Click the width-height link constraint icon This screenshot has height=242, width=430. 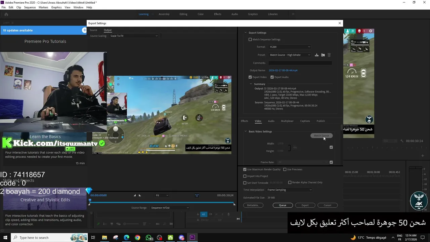pos(295,147)
